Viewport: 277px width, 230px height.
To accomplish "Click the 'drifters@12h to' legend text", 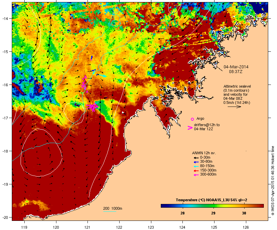I will [x=207, y=125].
